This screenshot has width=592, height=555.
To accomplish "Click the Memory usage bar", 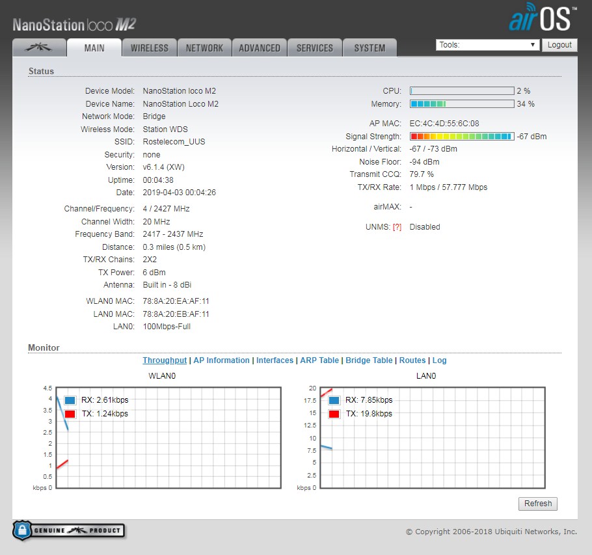I will coord(462,104).
